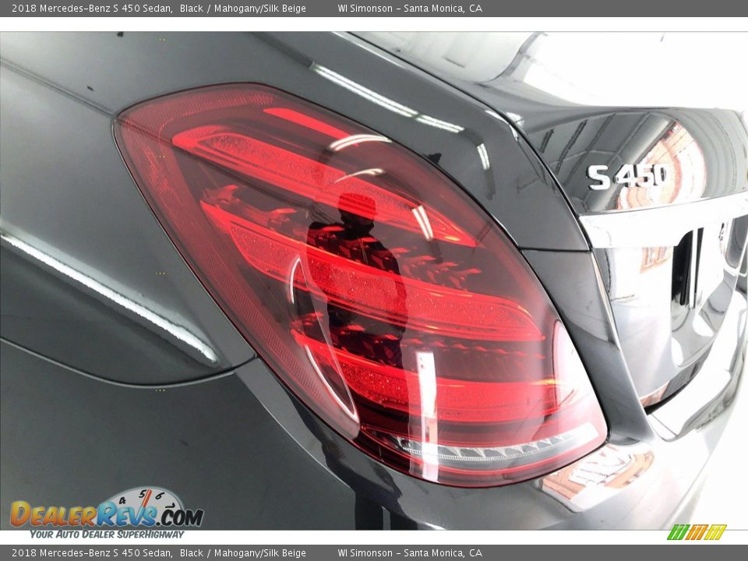748x561 pixels.
Task: Select "Black / Mahogany/Silk Beige" in bottom caption
Action: tap(243, 553)
